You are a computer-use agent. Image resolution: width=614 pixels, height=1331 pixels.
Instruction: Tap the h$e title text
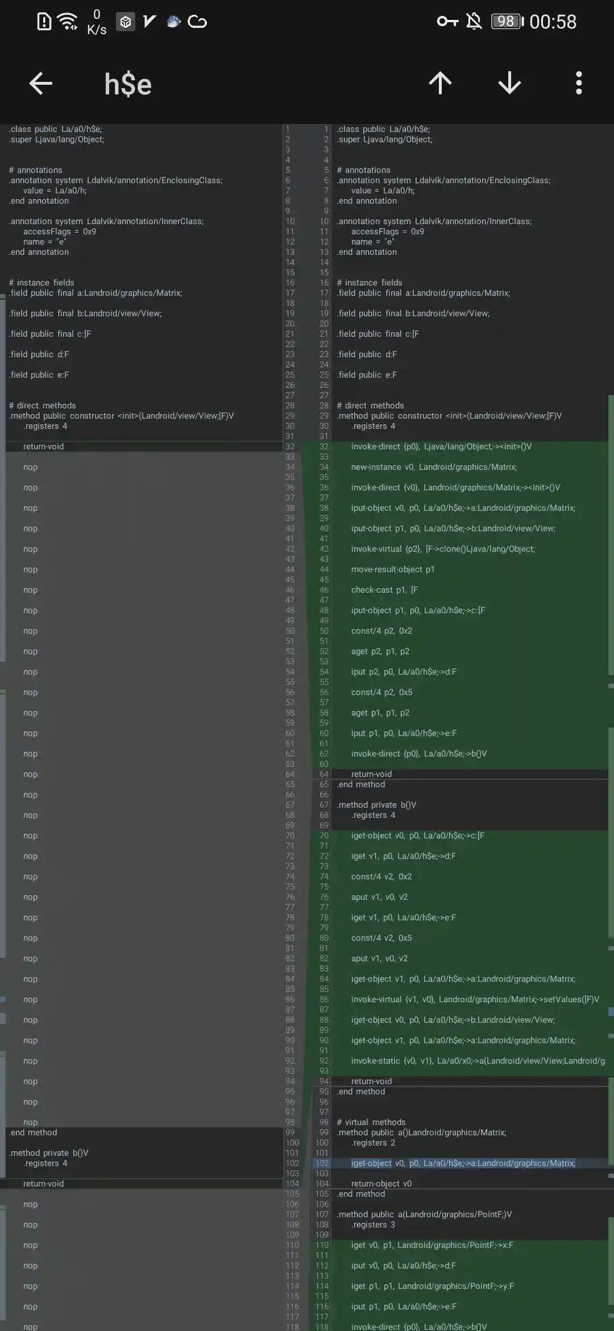[128, 84]
